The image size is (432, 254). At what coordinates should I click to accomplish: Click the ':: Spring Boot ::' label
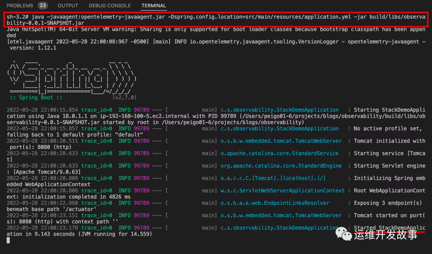[x=36, y=98]
